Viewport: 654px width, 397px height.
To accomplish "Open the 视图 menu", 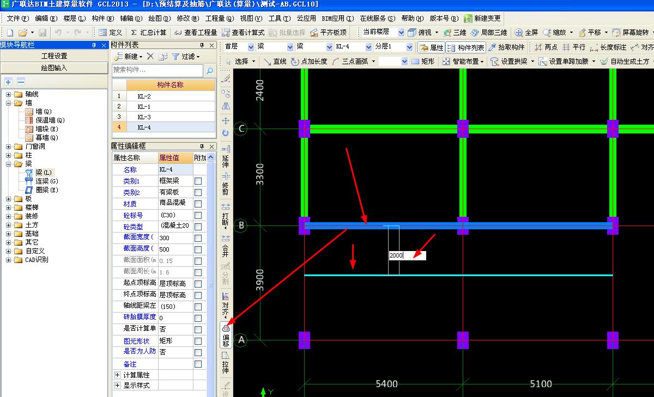I will 251,19.
